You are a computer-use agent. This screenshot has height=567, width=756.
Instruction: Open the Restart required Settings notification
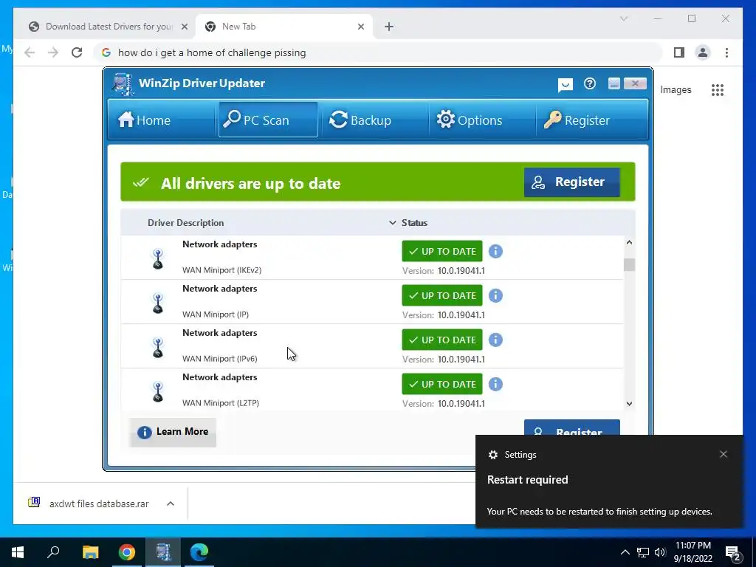(x=609, y=481)
